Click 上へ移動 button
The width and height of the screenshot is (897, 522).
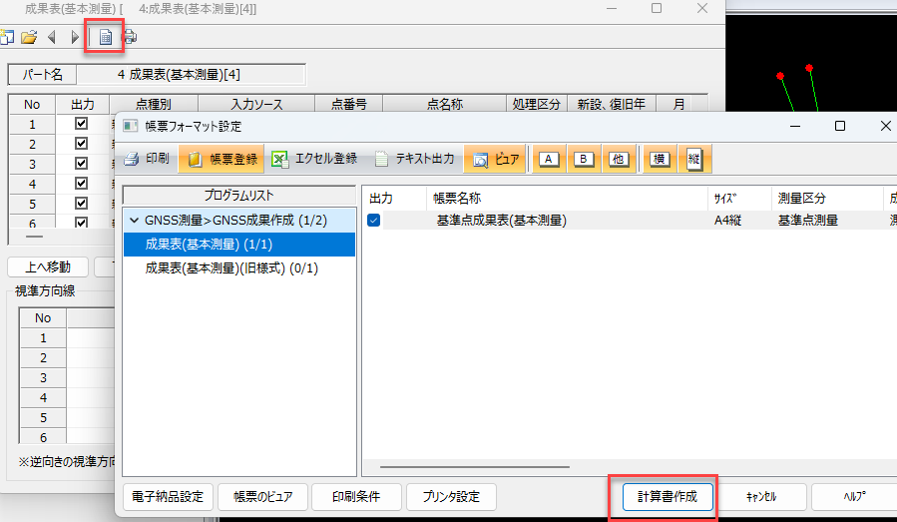[48, 267]
